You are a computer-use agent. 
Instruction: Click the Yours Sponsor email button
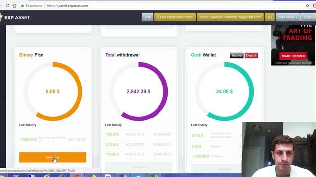tap(230, 17)
